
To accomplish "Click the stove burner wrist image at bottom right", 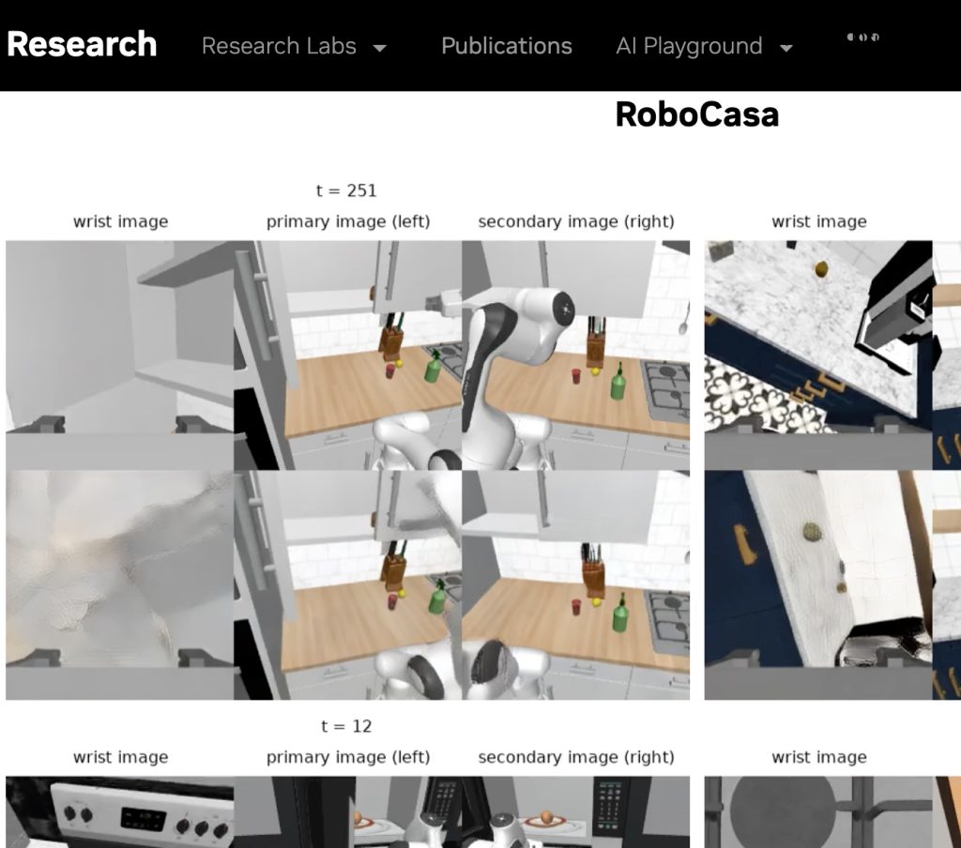I will (818, 811).
